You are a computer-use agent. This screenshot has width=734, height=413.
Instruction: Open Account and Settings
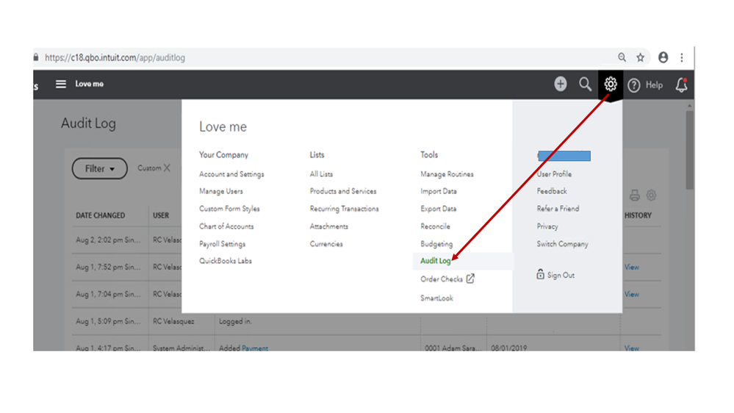[231, 174]
